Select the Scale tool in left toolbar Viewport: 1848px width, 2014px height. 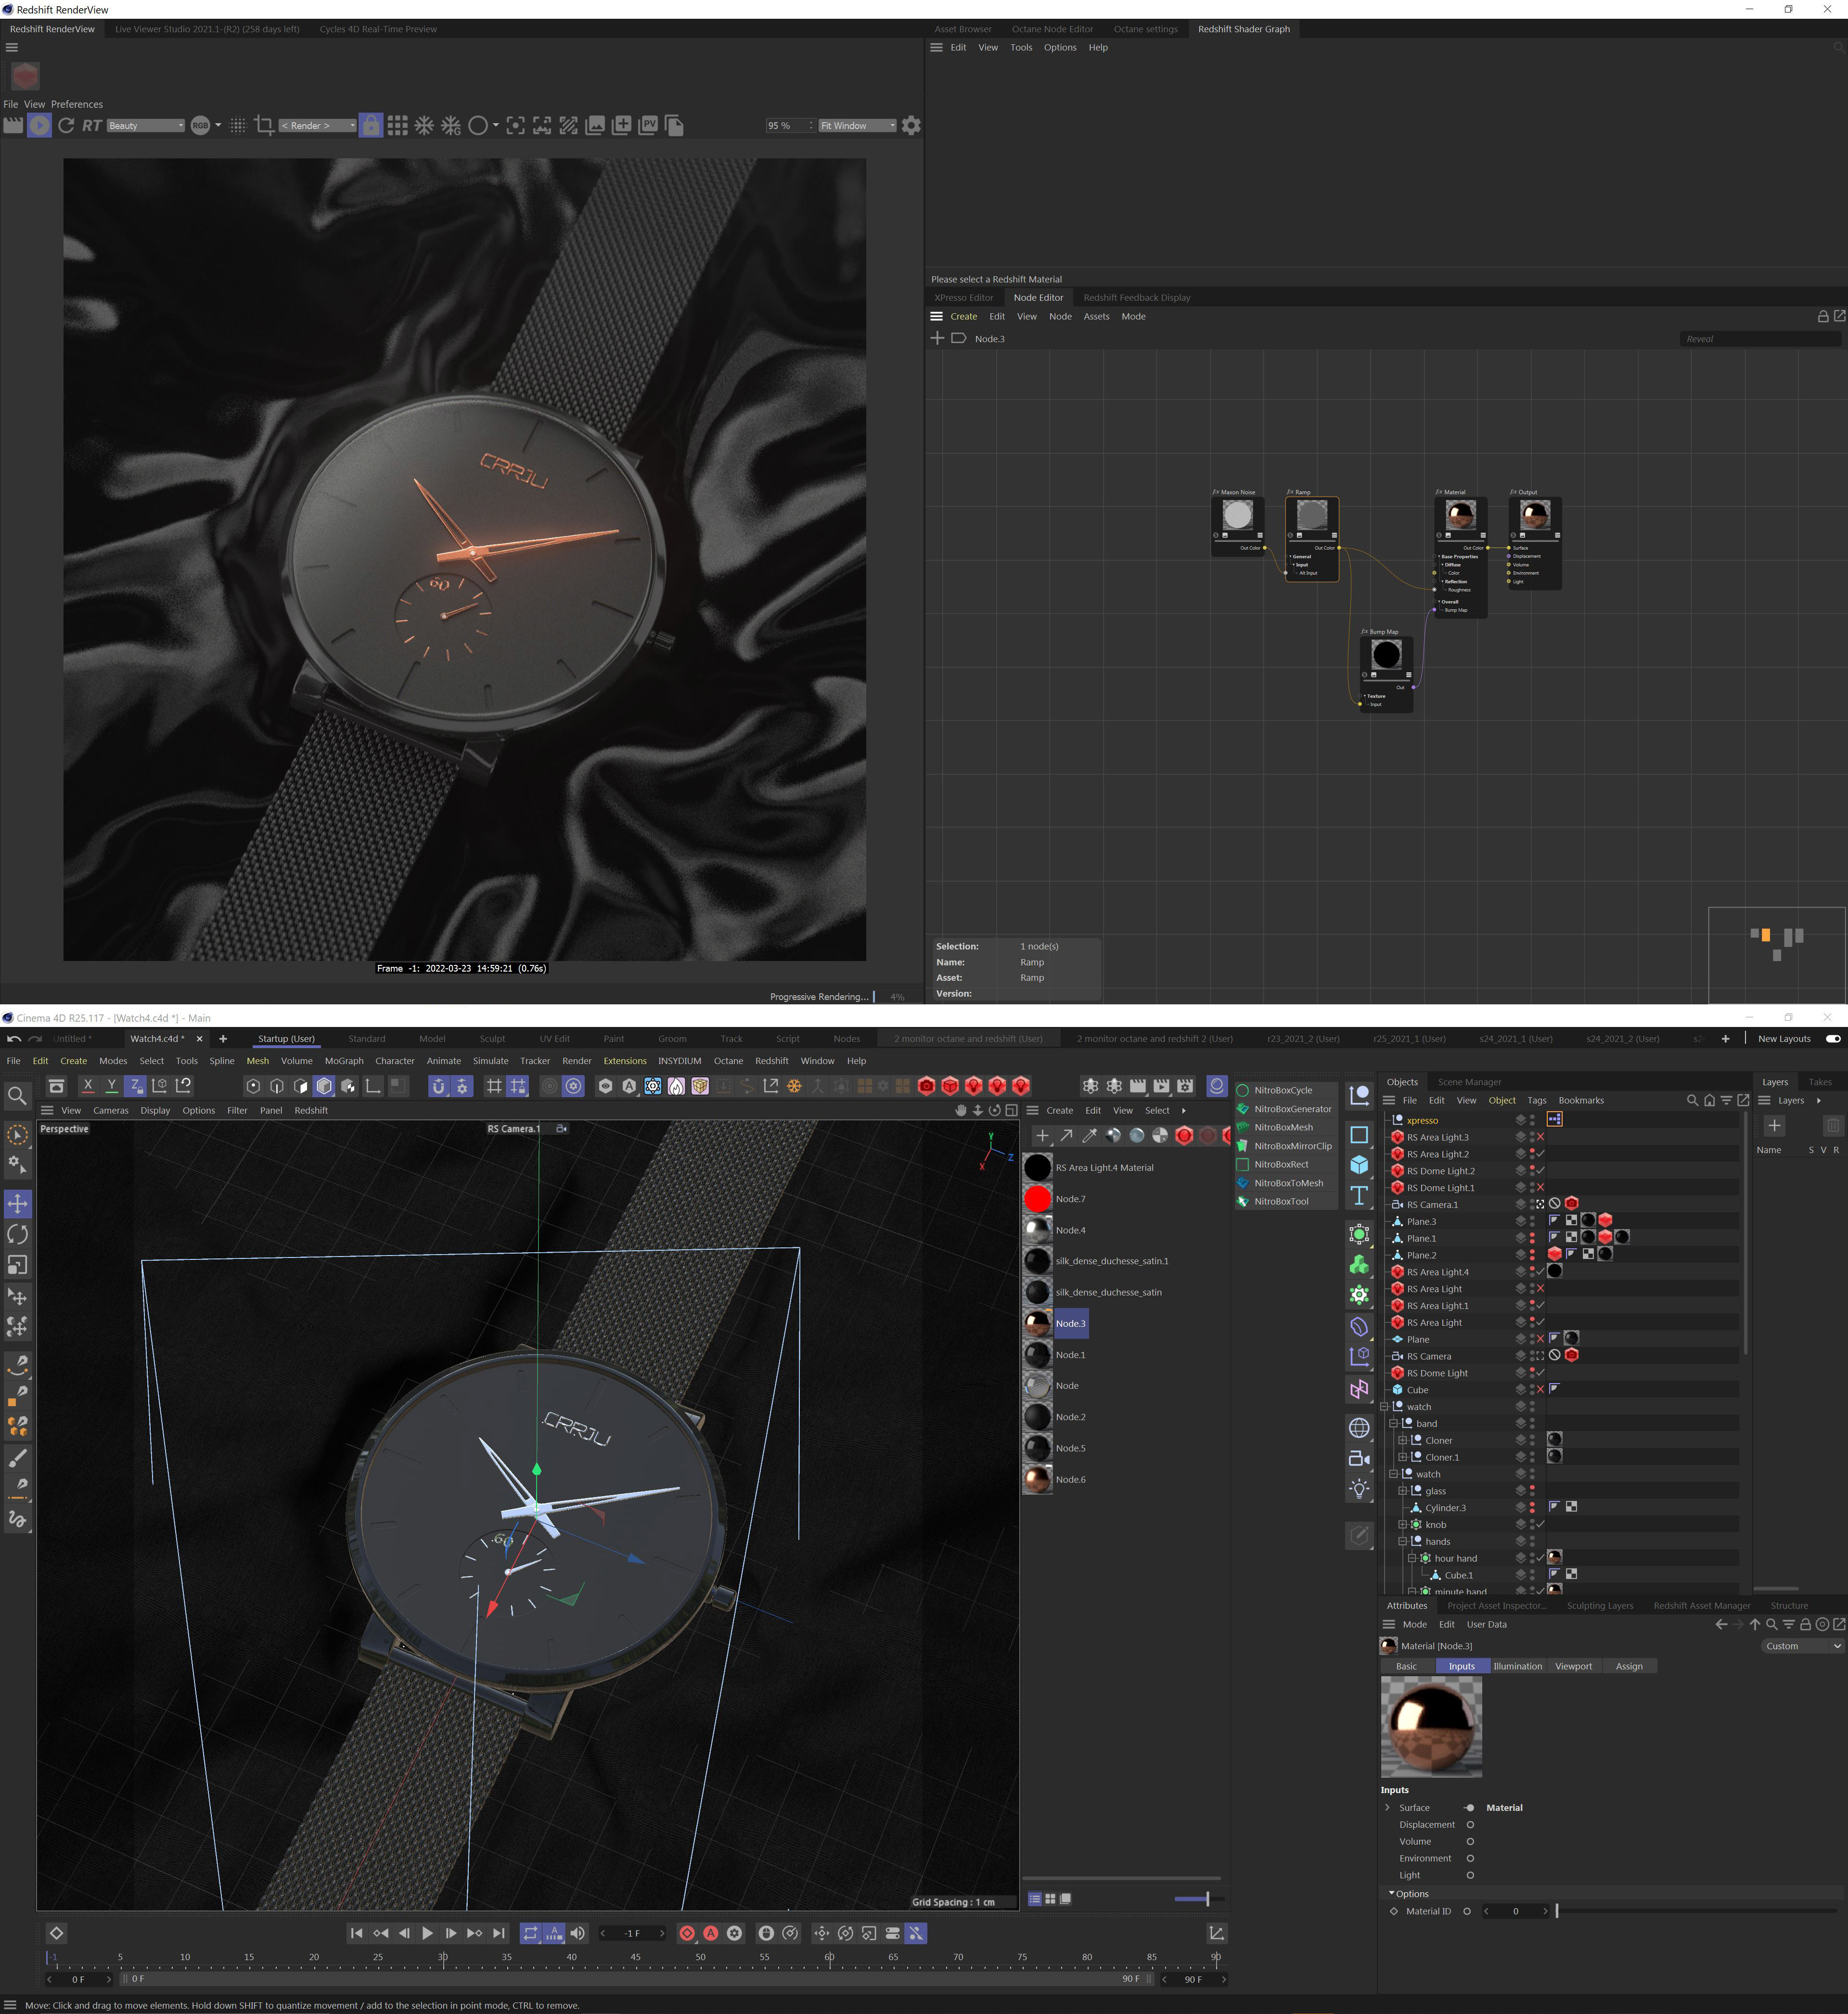tap(17, 1265)
